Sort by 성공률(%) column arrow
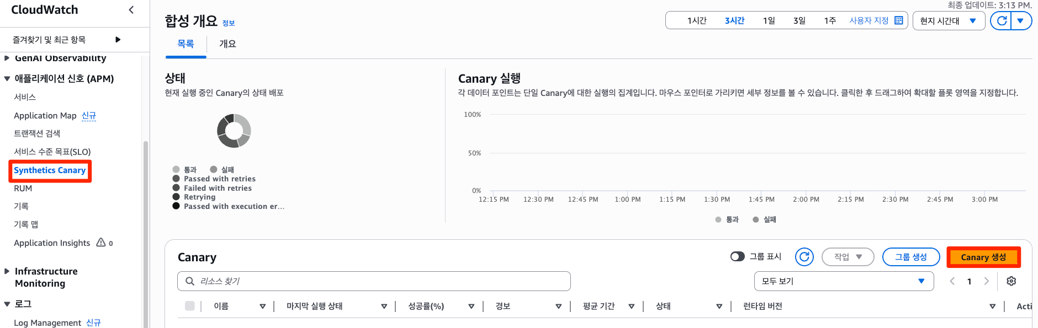This screenshot has width=1038, height=328. tap(471, 307)
